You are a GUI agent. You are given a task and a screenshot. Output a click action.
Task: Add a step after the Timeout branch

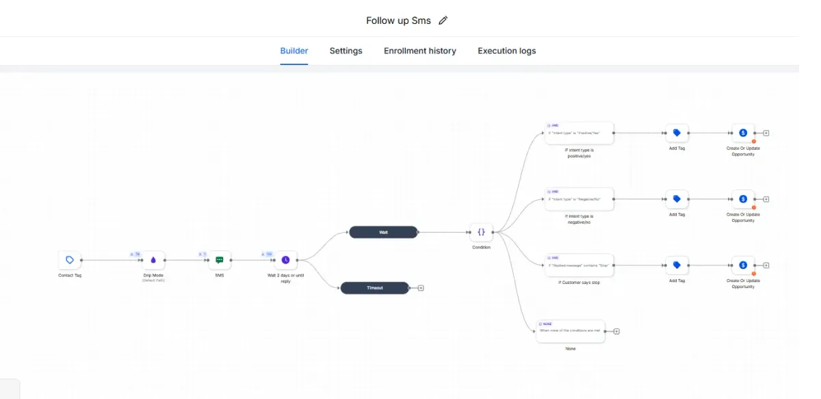[x=421, y=288]
